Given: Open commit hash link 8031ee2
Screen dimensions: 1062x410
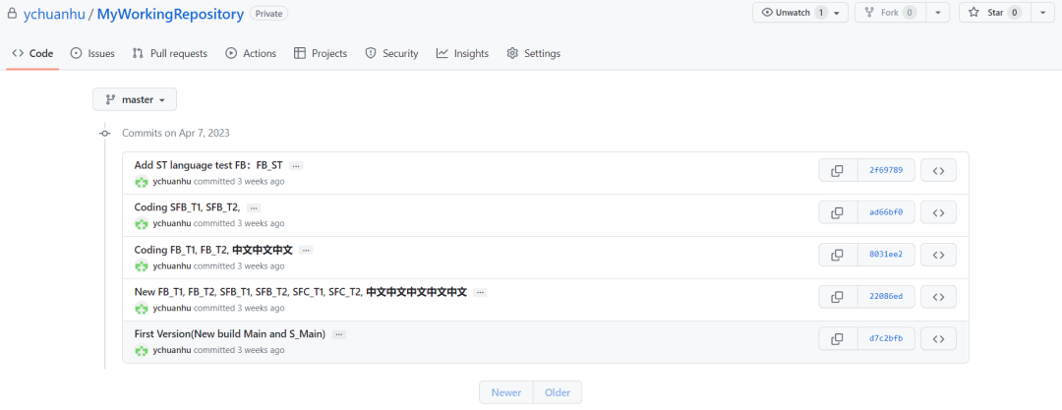Looking at the screenshot, I should pyautogui.click(x=886, y=255).
